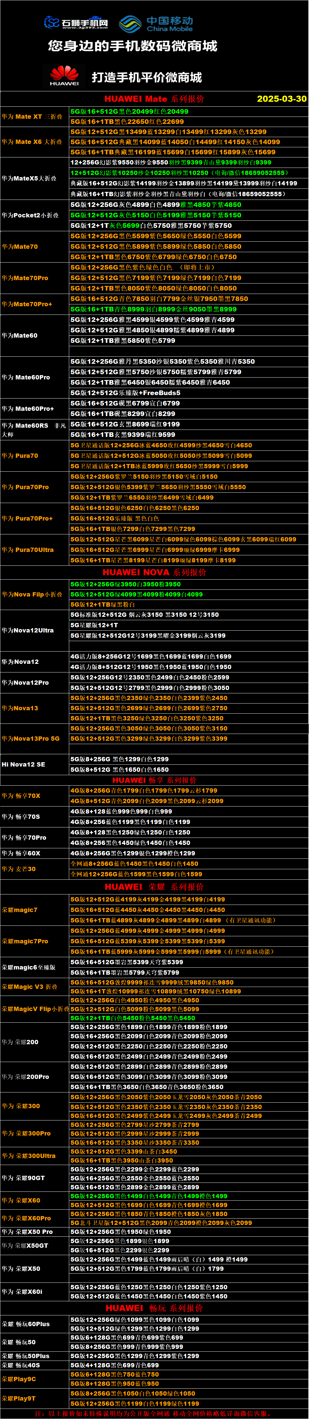Select the 华为 麦芒30 model cell
This screenshot has width=309, height=1419.
click(x=35, y=870)
